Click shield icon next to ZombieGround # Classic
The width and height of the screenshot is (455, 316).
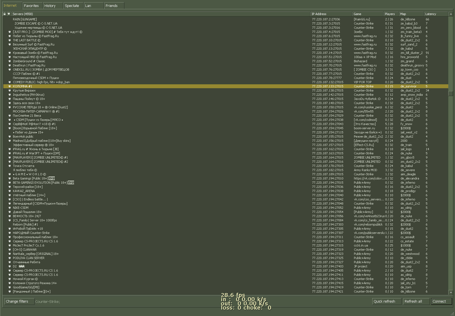(x=10, y=61)
